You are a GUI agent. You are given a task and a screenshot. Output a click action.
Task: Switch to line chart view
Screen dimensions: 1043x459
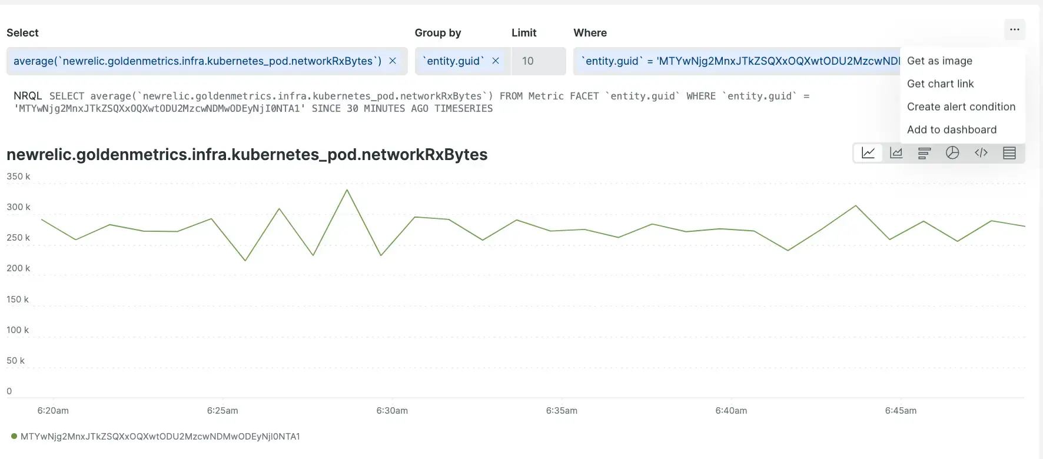click(868, 153)
